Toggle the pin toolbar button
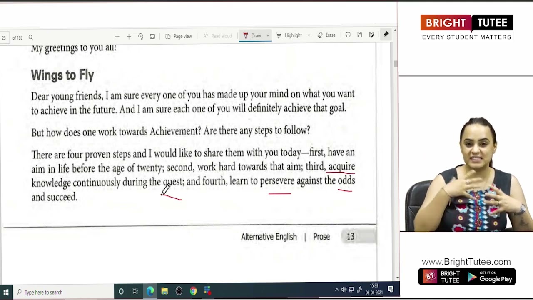Viewport: 533px width, 300px height. tap(386, 35)
